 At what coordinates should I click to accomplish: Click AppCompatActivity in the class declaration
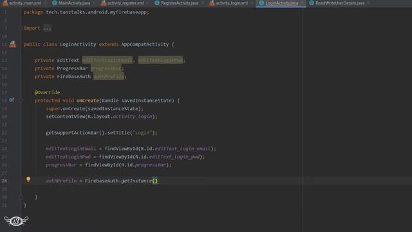[145, 44]
